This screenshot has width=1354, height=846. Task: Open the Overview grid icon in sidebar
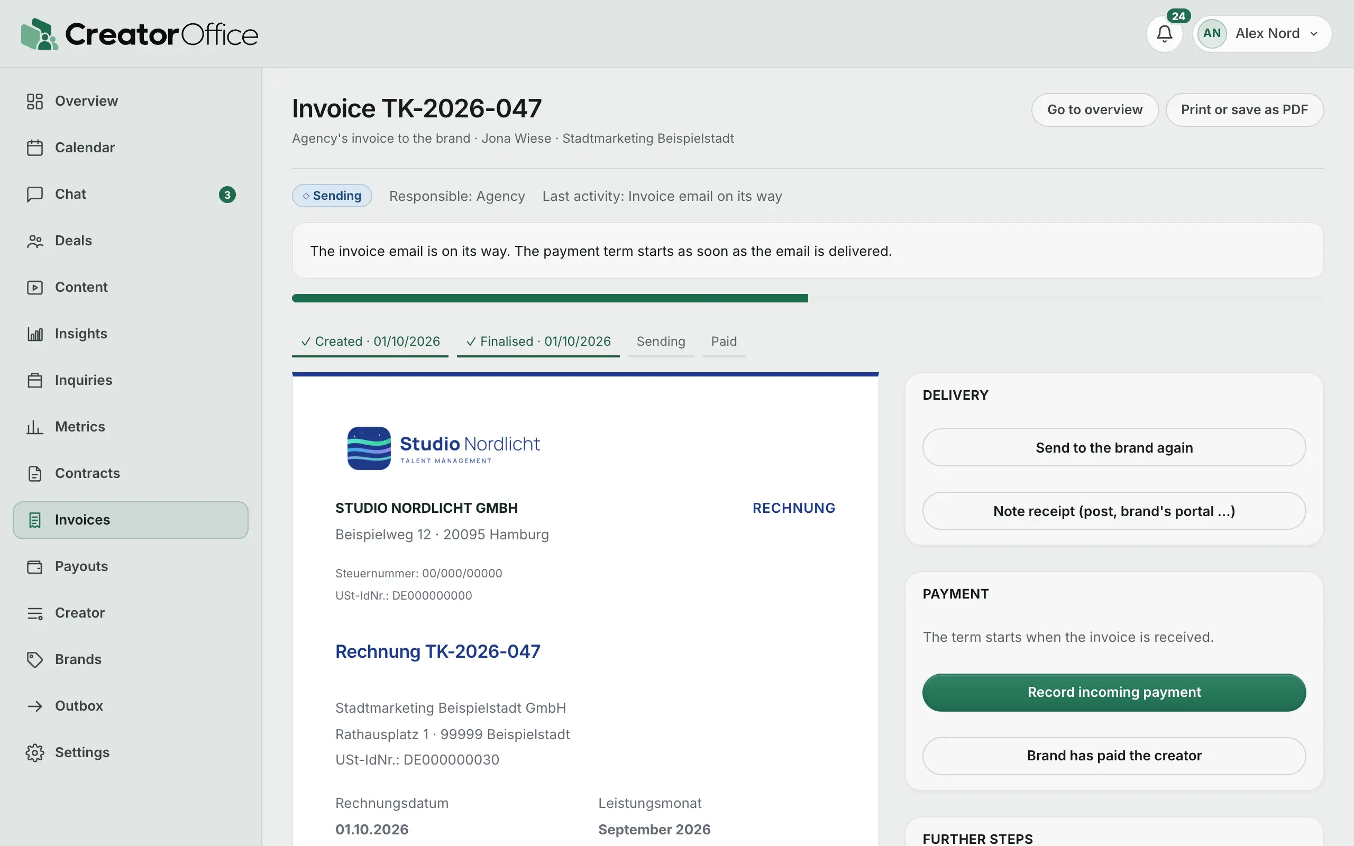35,102
